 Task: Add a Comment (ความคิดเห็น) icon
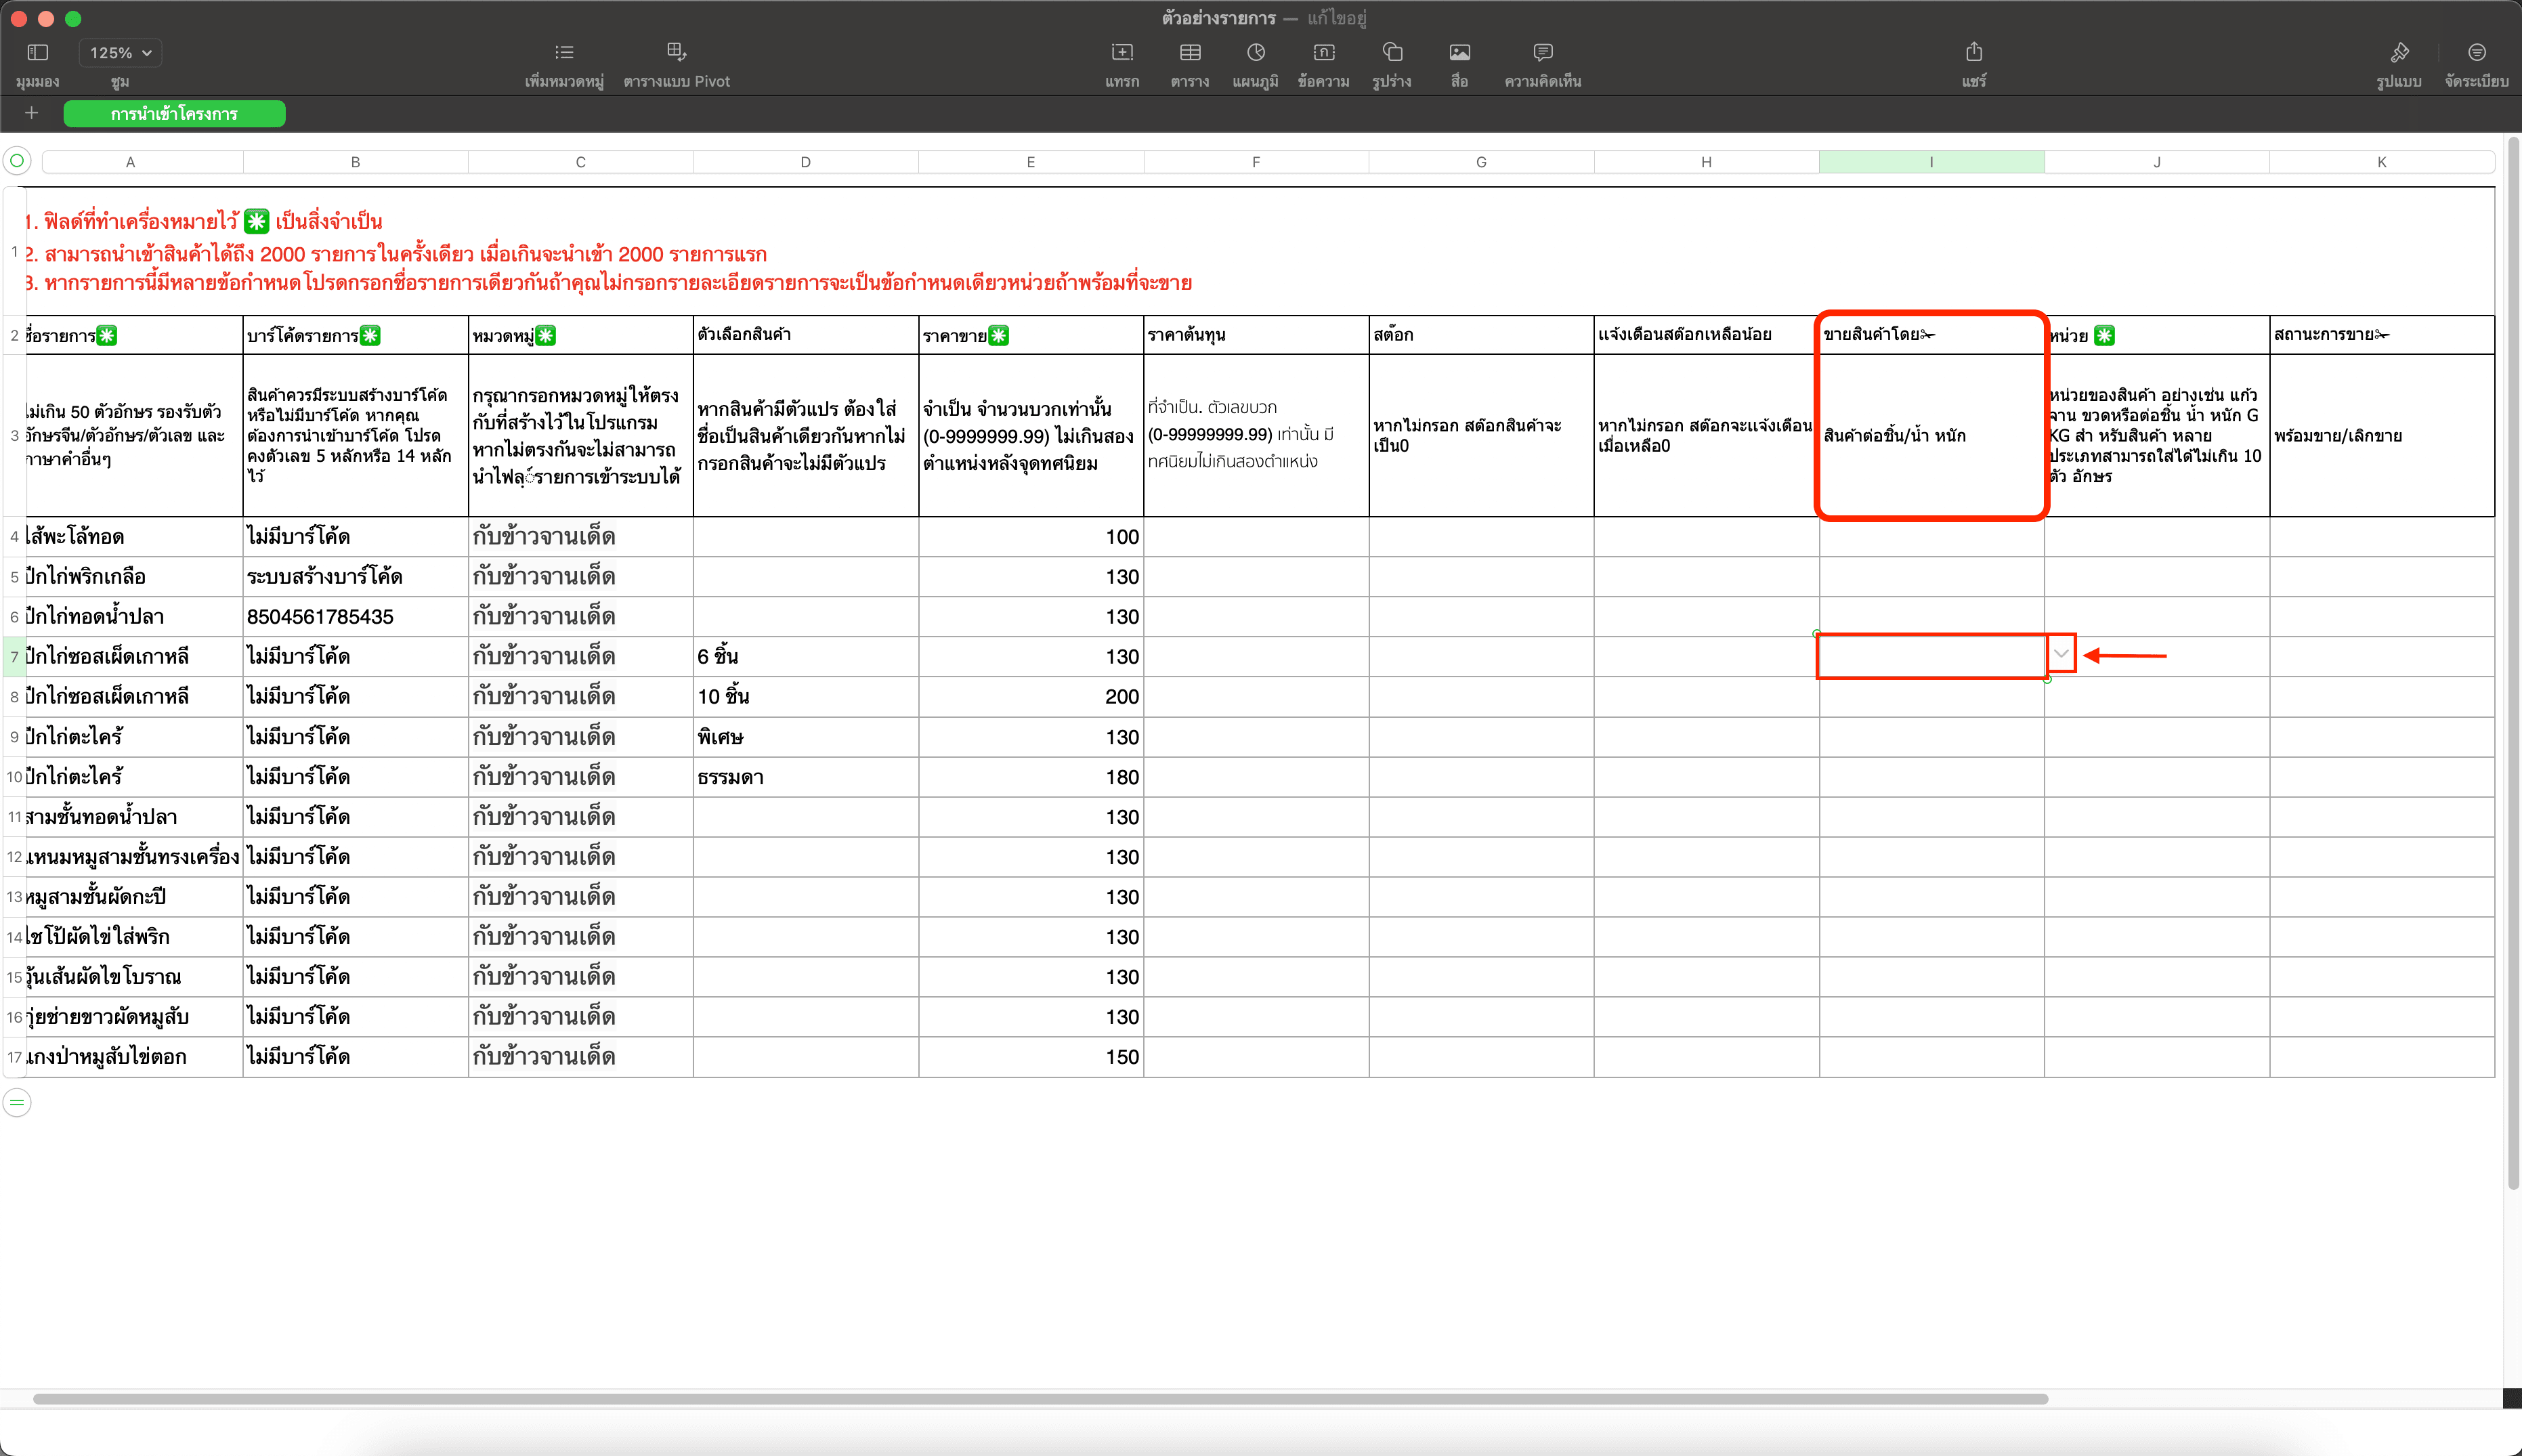coord(1543,52)
